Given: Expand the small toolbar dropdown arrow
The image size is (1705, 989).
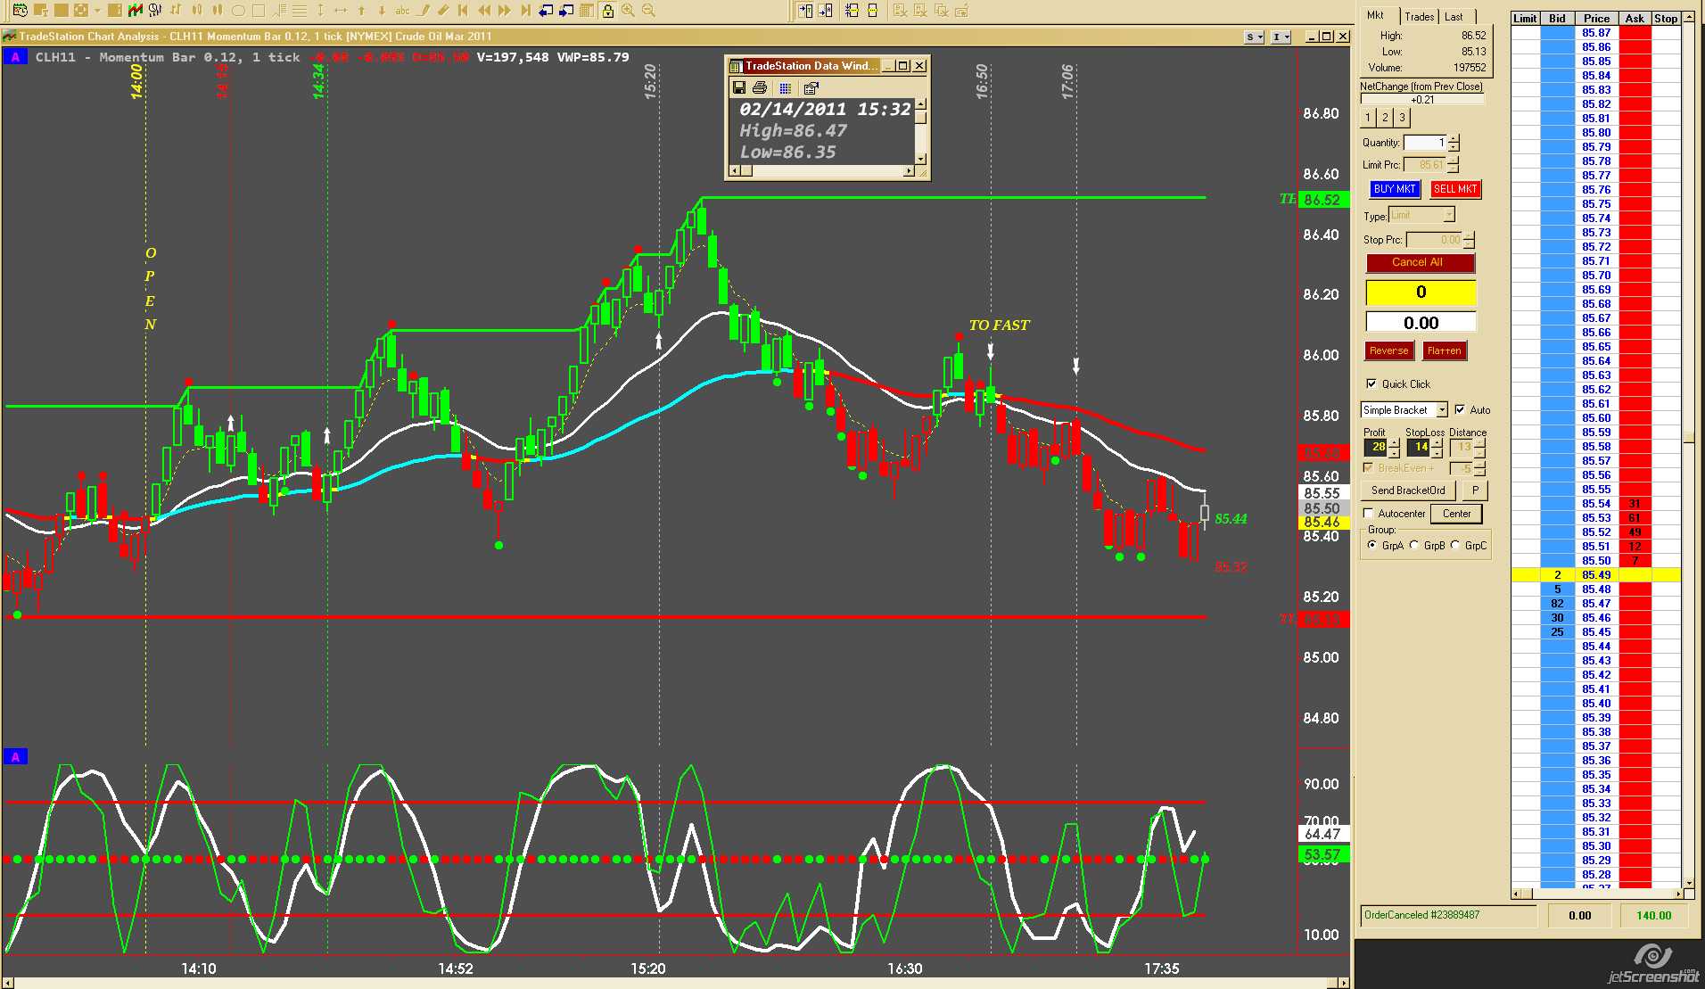Looking at the screenshot, I should (x=97, y=11).
